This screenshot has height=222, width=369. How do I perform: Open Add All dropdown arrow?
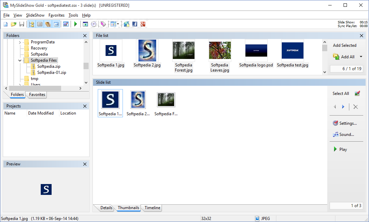pyautogui.click(x=361, y=57)
